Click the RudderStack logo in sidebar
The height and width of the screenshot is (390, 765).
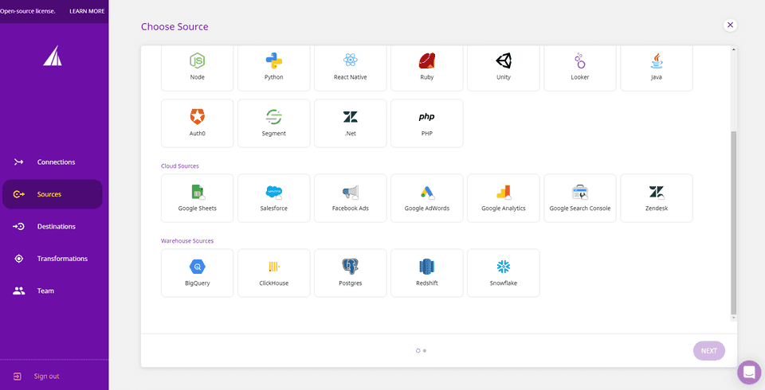point(53,56)
